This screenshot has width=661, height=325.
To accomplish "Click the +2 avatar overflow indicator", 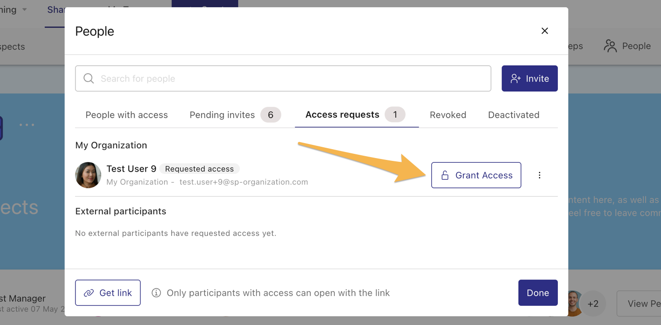I will coord(593,303).
